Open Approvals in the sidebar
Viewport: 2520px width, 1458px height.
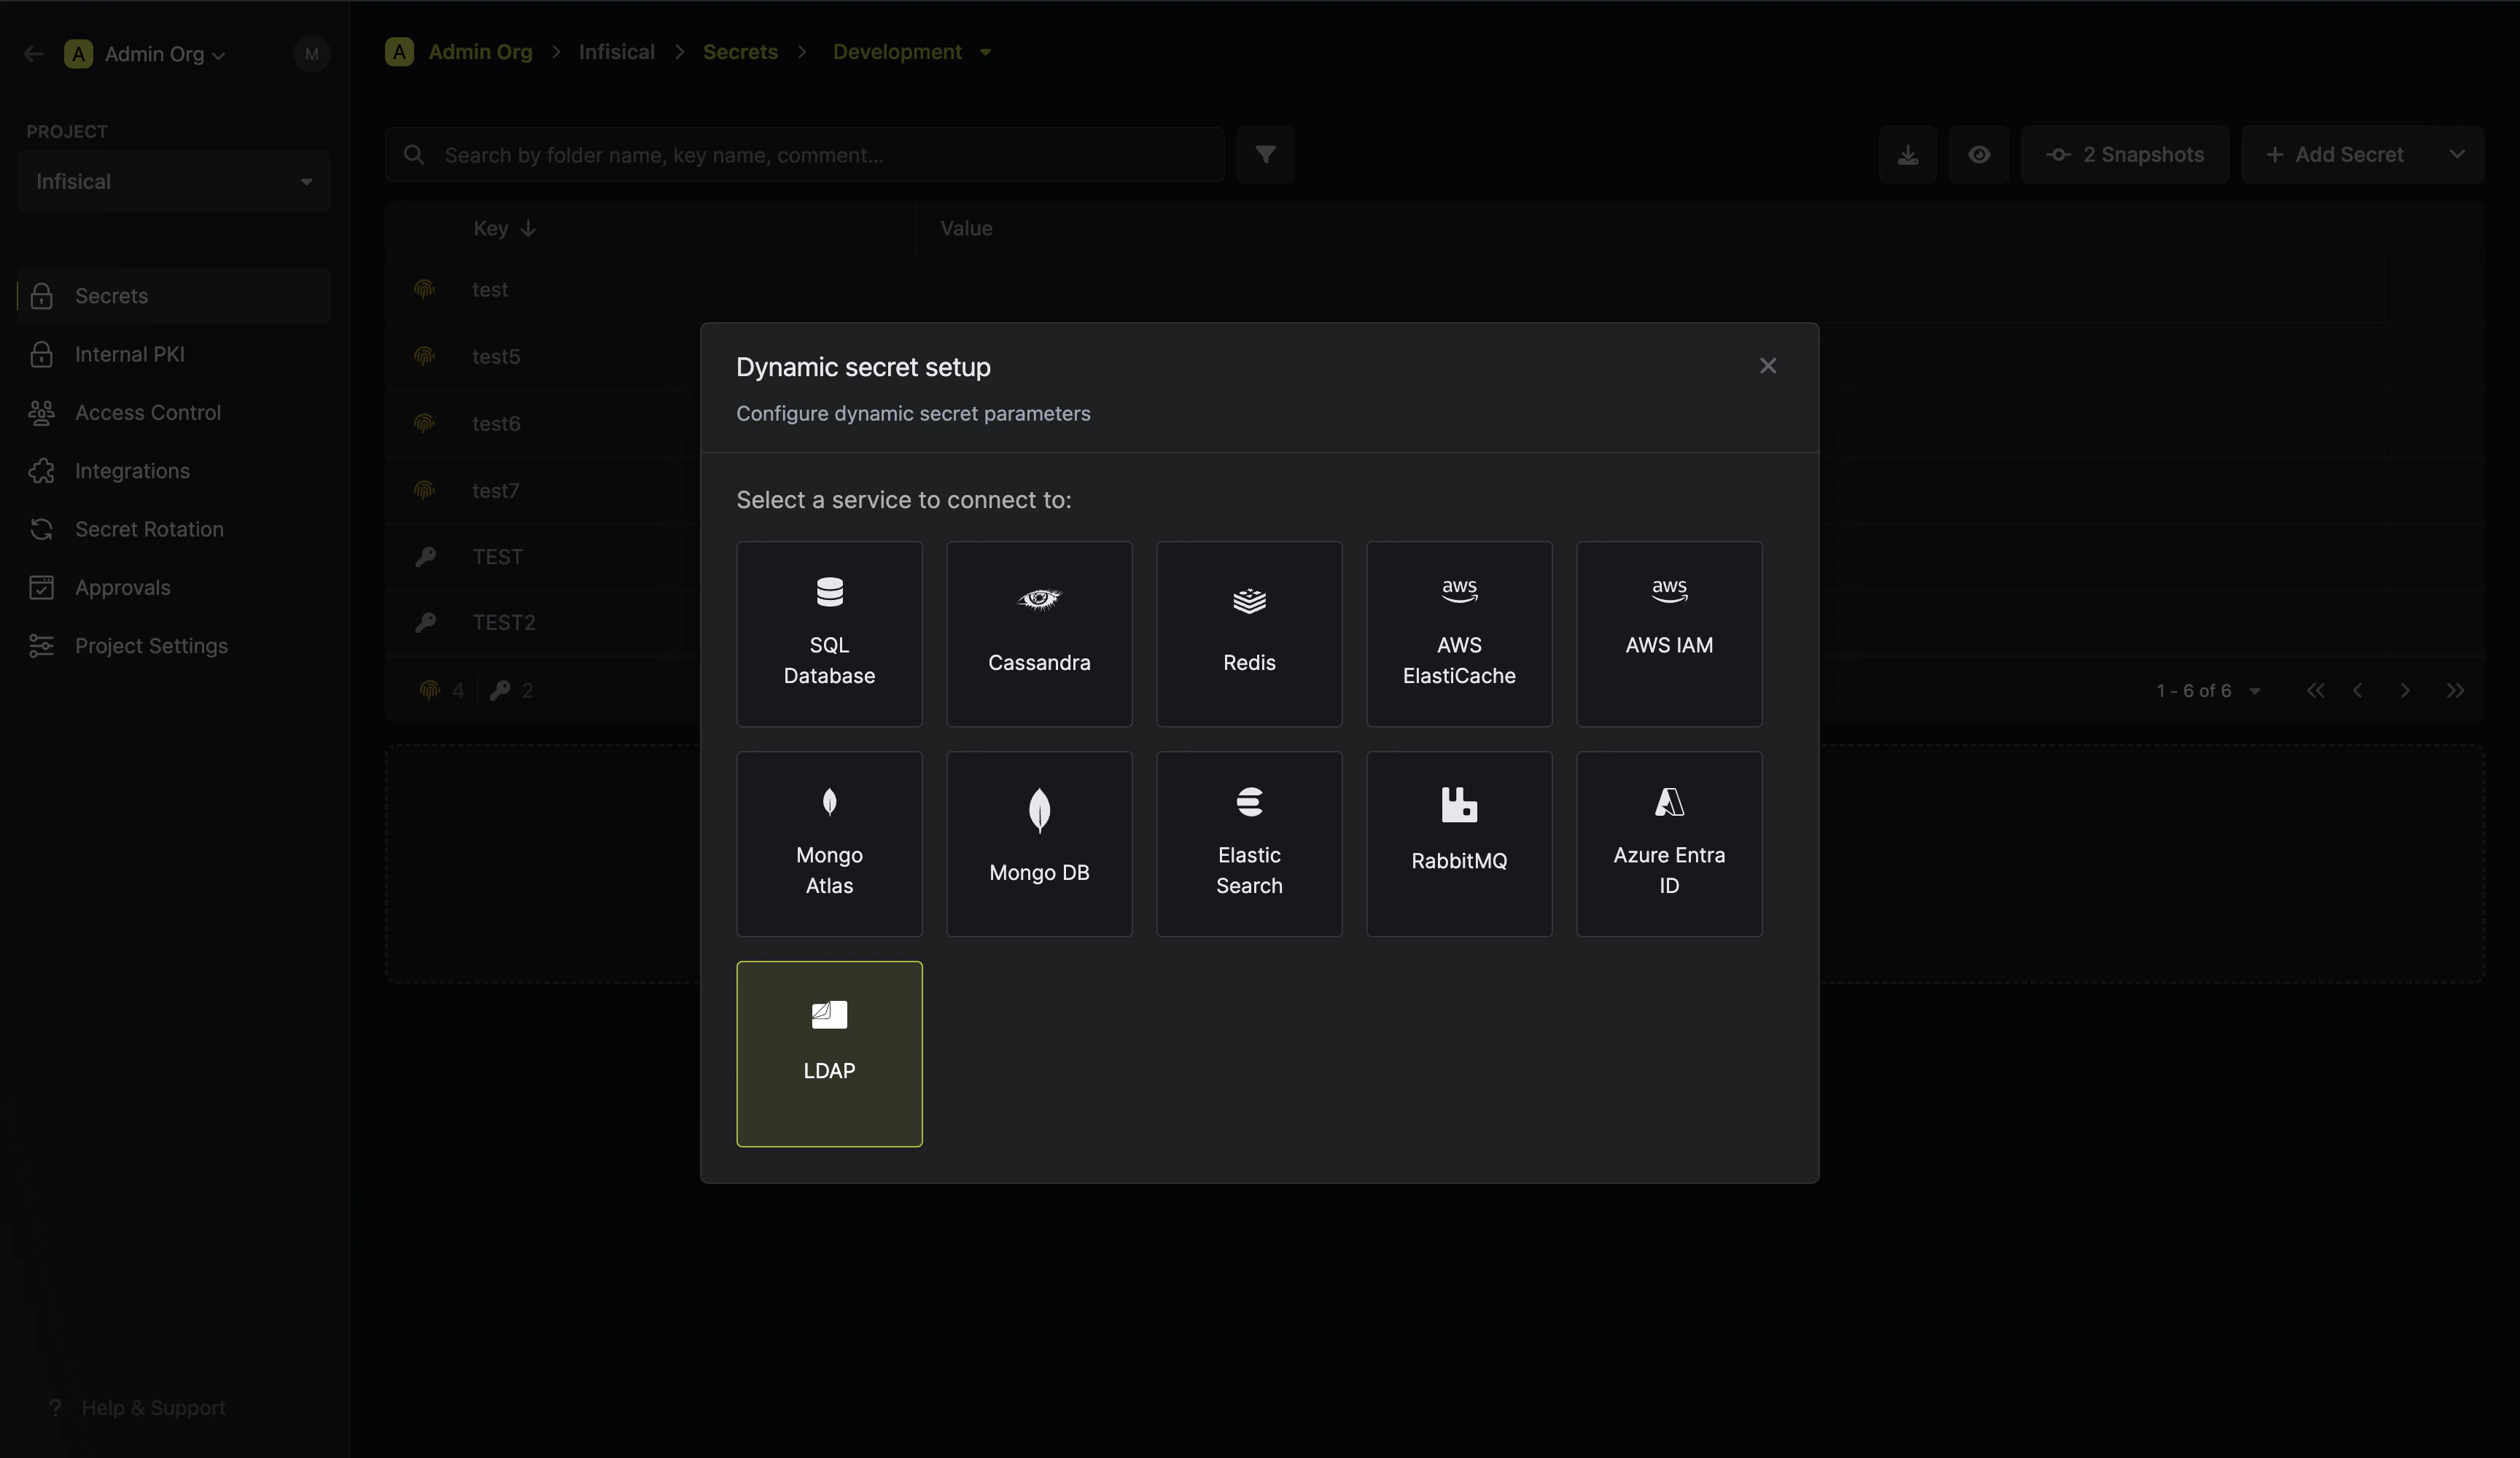(174, 588)
